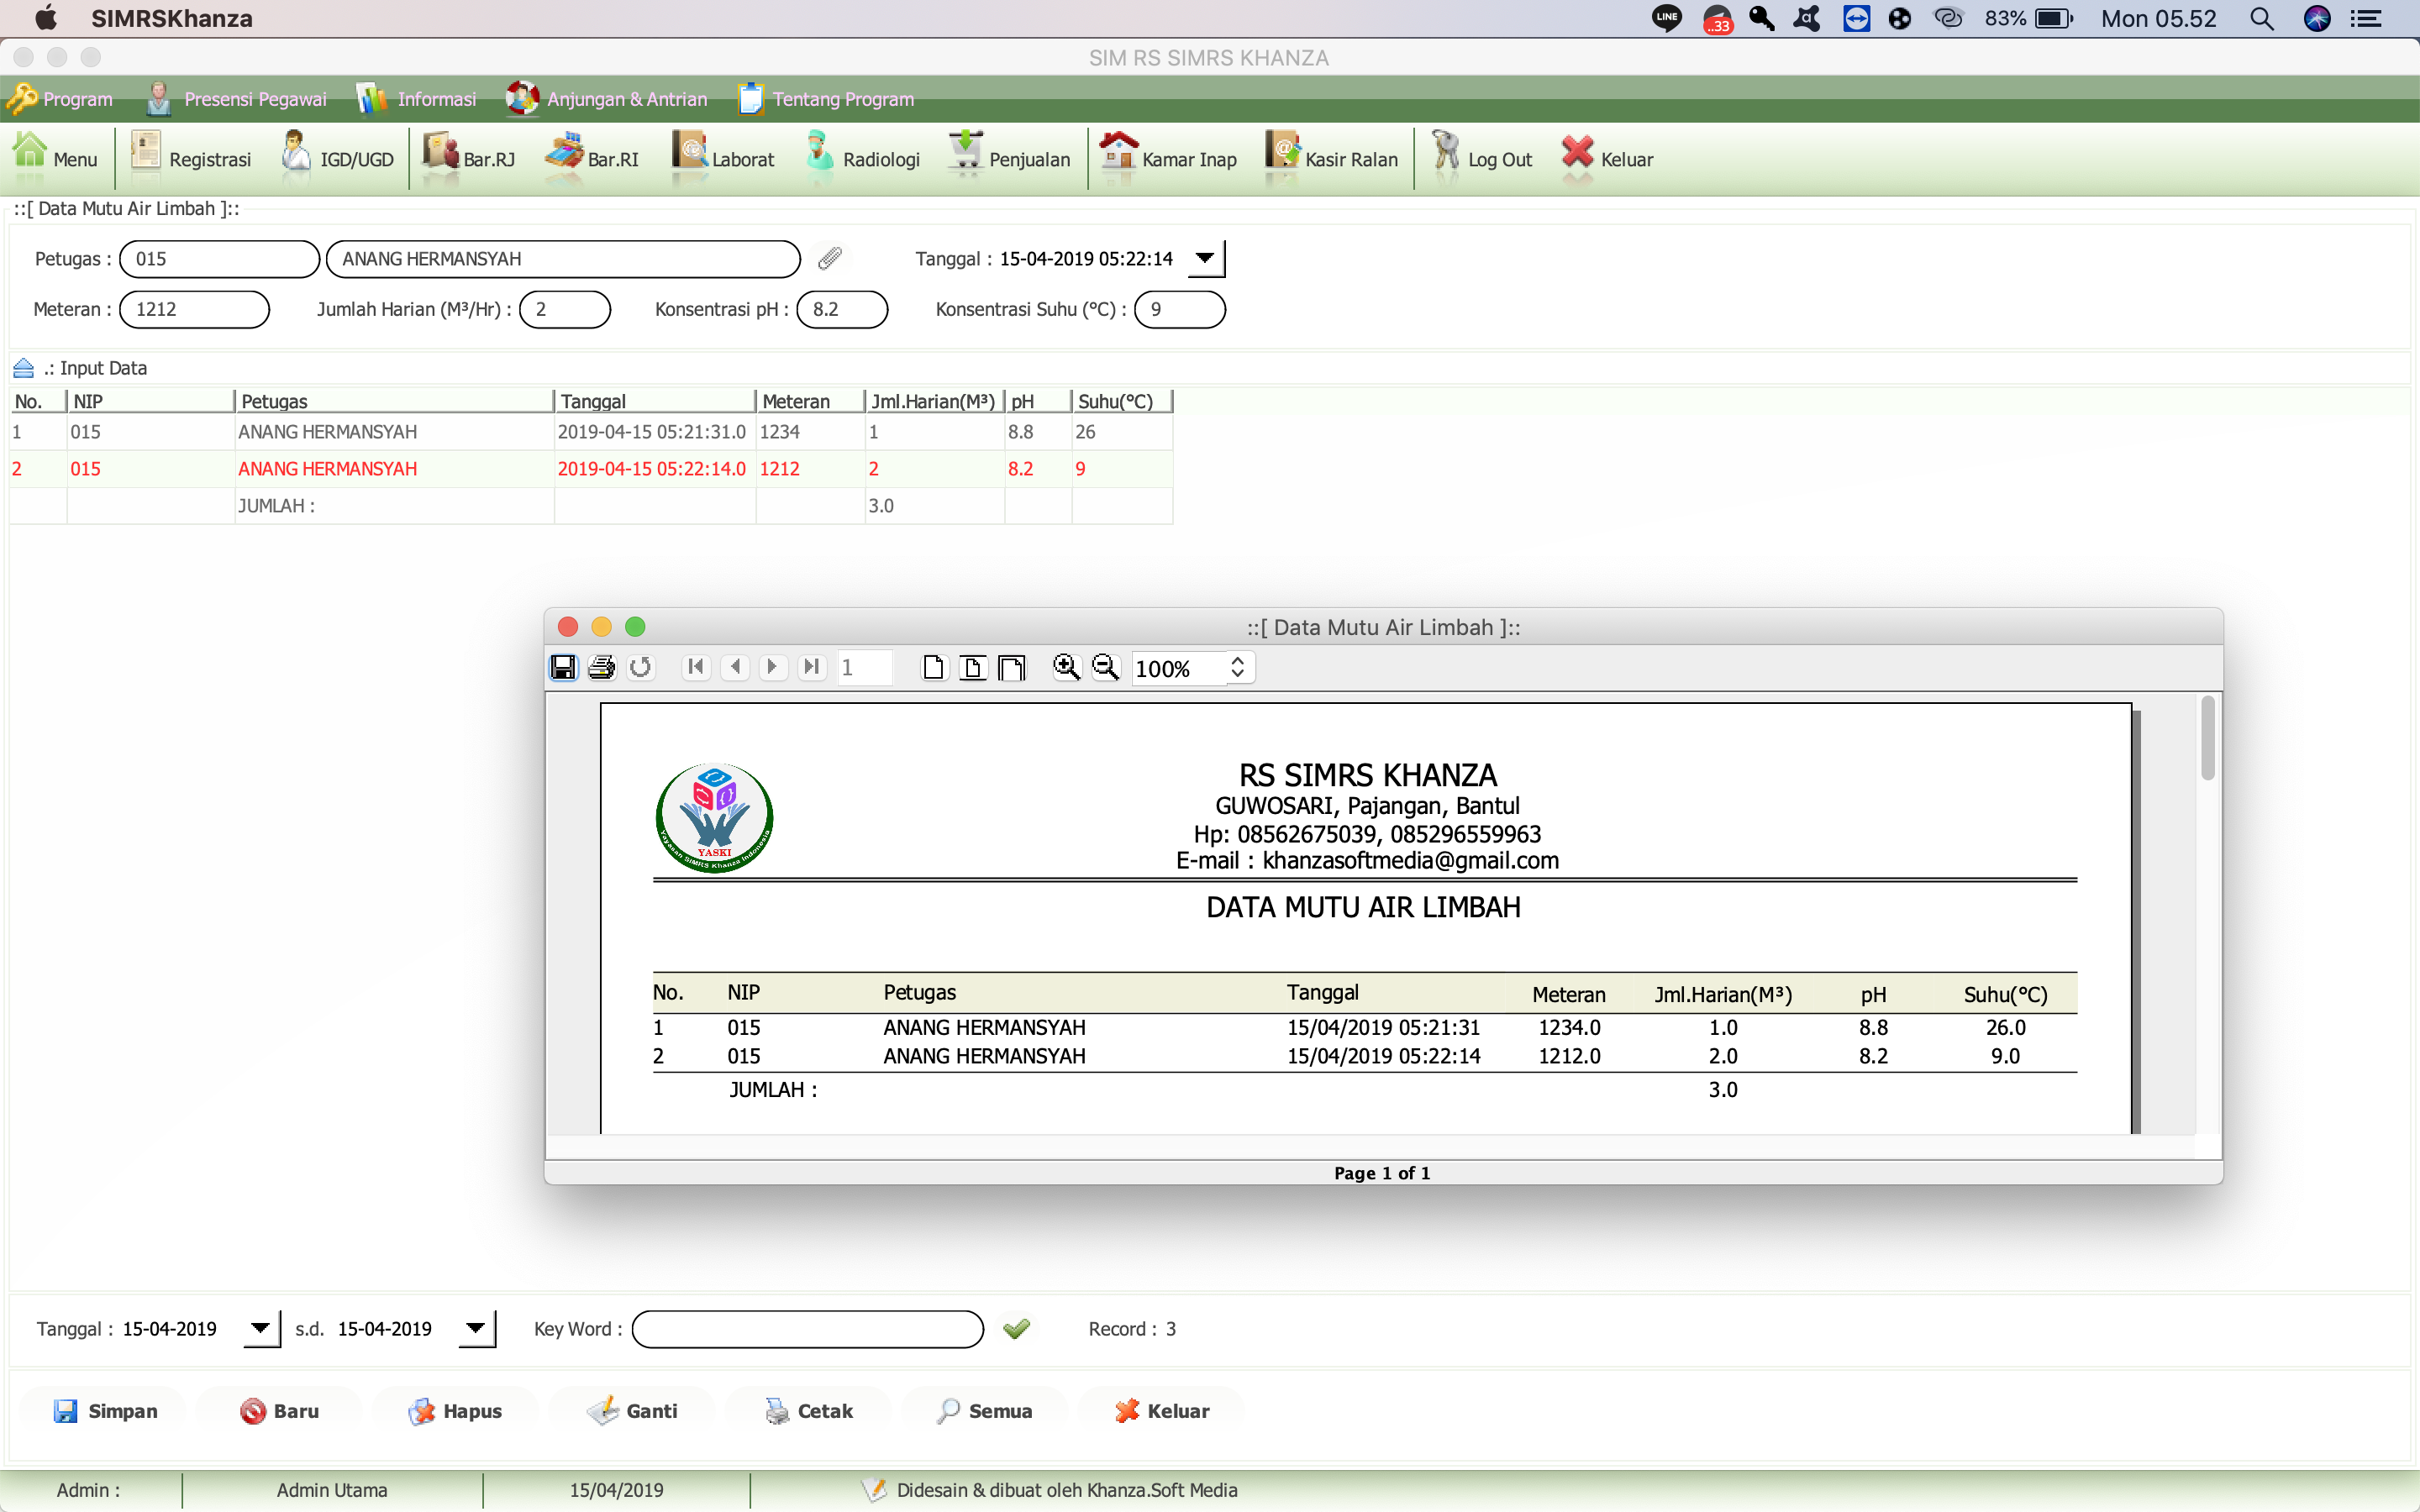Click the save icon in report viewer toolbar
The height and width of the screenshot is (1512, 2420).
(564, 667)
